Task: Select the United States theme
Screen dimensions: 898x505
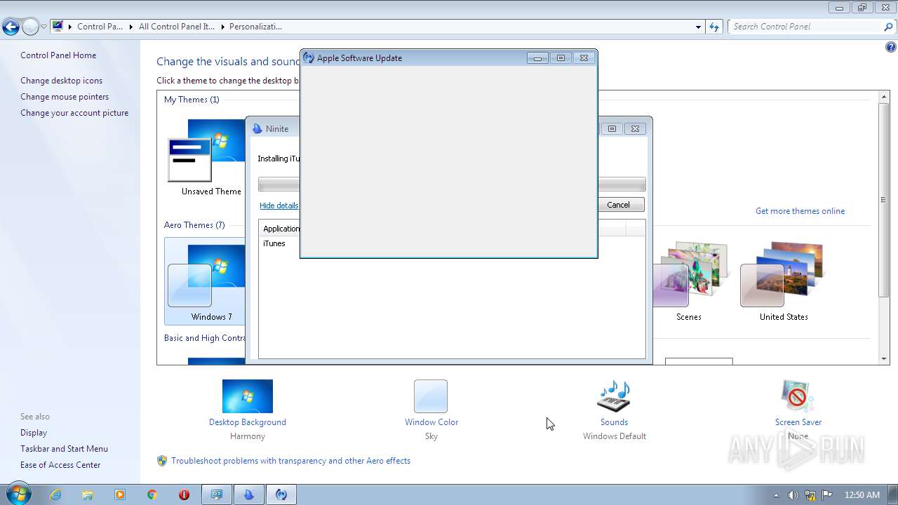Action: 784,281
